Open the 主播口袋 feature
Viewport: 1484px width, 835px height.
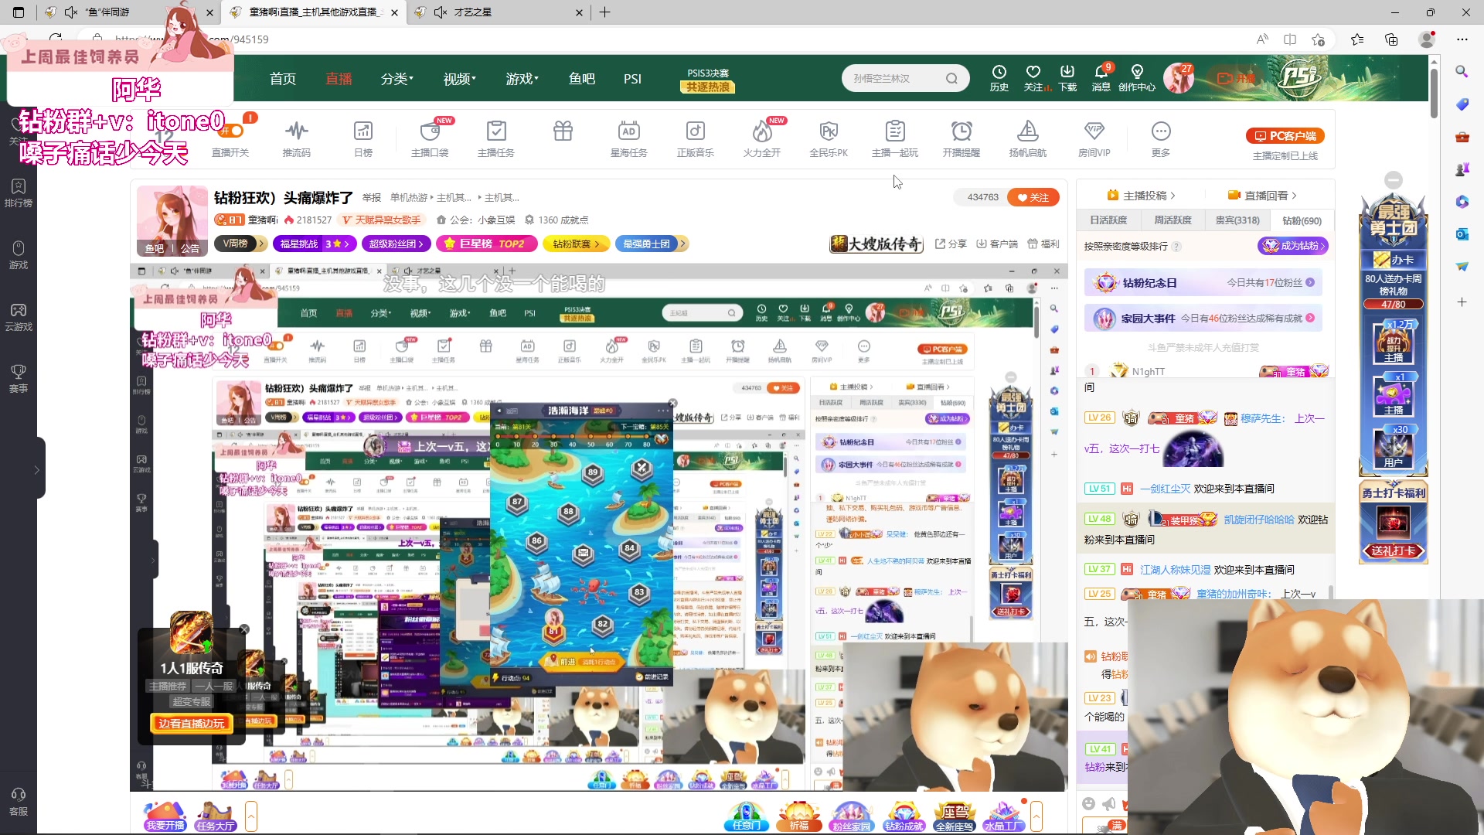(430, 139)
